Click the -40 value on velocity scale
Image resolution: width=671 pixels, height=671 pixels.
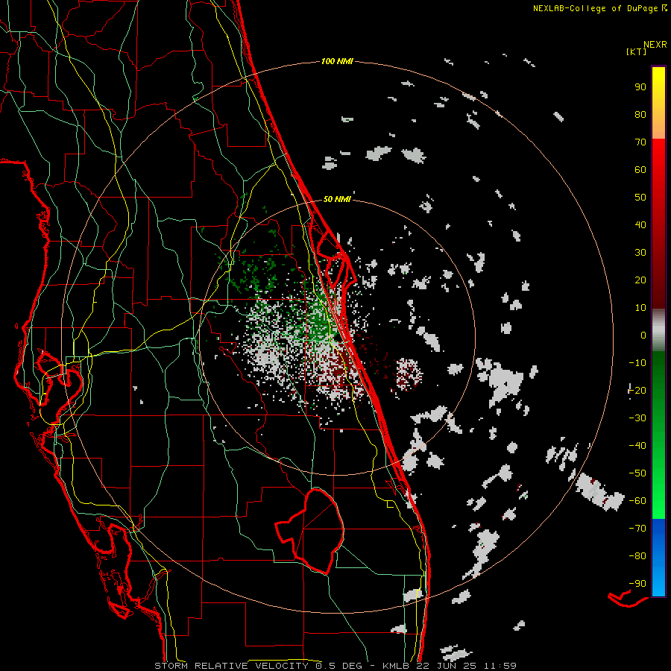(637, 446)
